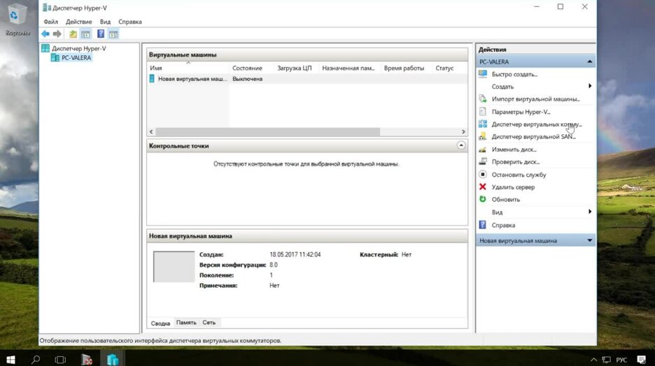Expand the Новая виртуальная машина actions section

pos(589,240)
